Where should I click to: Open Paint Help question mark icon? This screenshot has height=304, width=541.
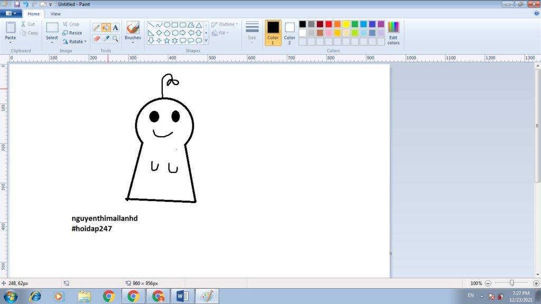tap(537, 13)
